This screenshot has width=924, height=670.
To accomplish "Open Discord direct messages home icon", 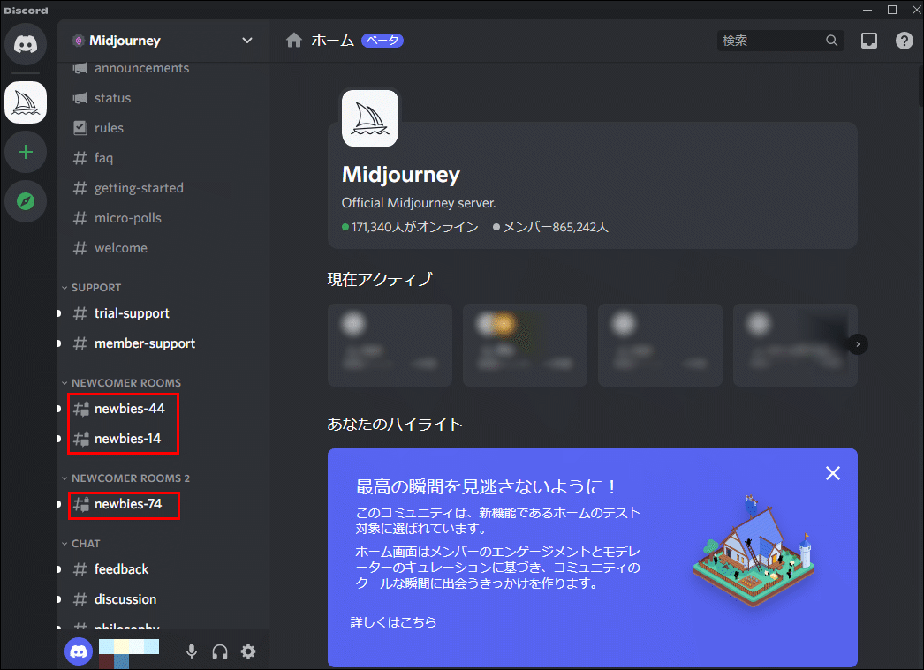I will point(26,44).
